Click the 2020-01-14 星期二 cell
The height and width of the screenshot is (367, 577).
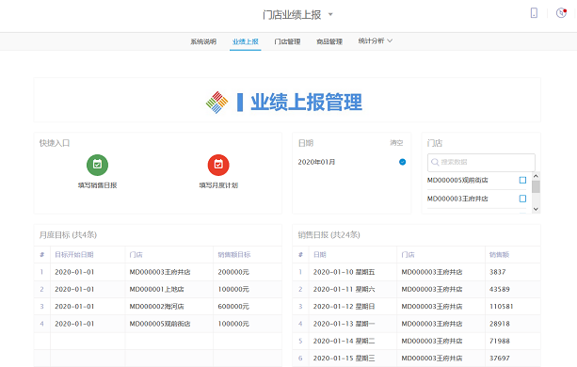click(345, 341)
